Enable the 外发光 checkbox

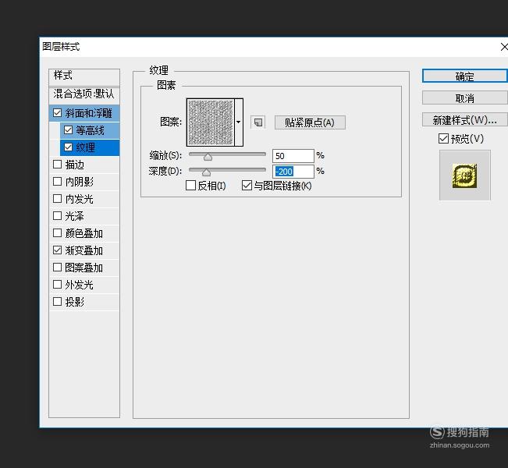(x=57, y=285)
